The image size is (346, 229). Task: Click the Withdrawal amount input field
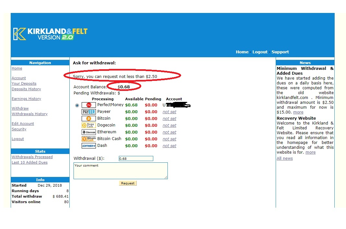point(136,158)
